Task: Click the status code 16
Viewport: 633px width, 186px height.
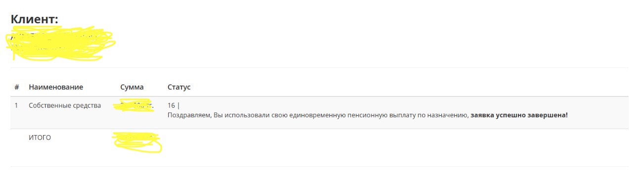Action: tap(172, 105)
